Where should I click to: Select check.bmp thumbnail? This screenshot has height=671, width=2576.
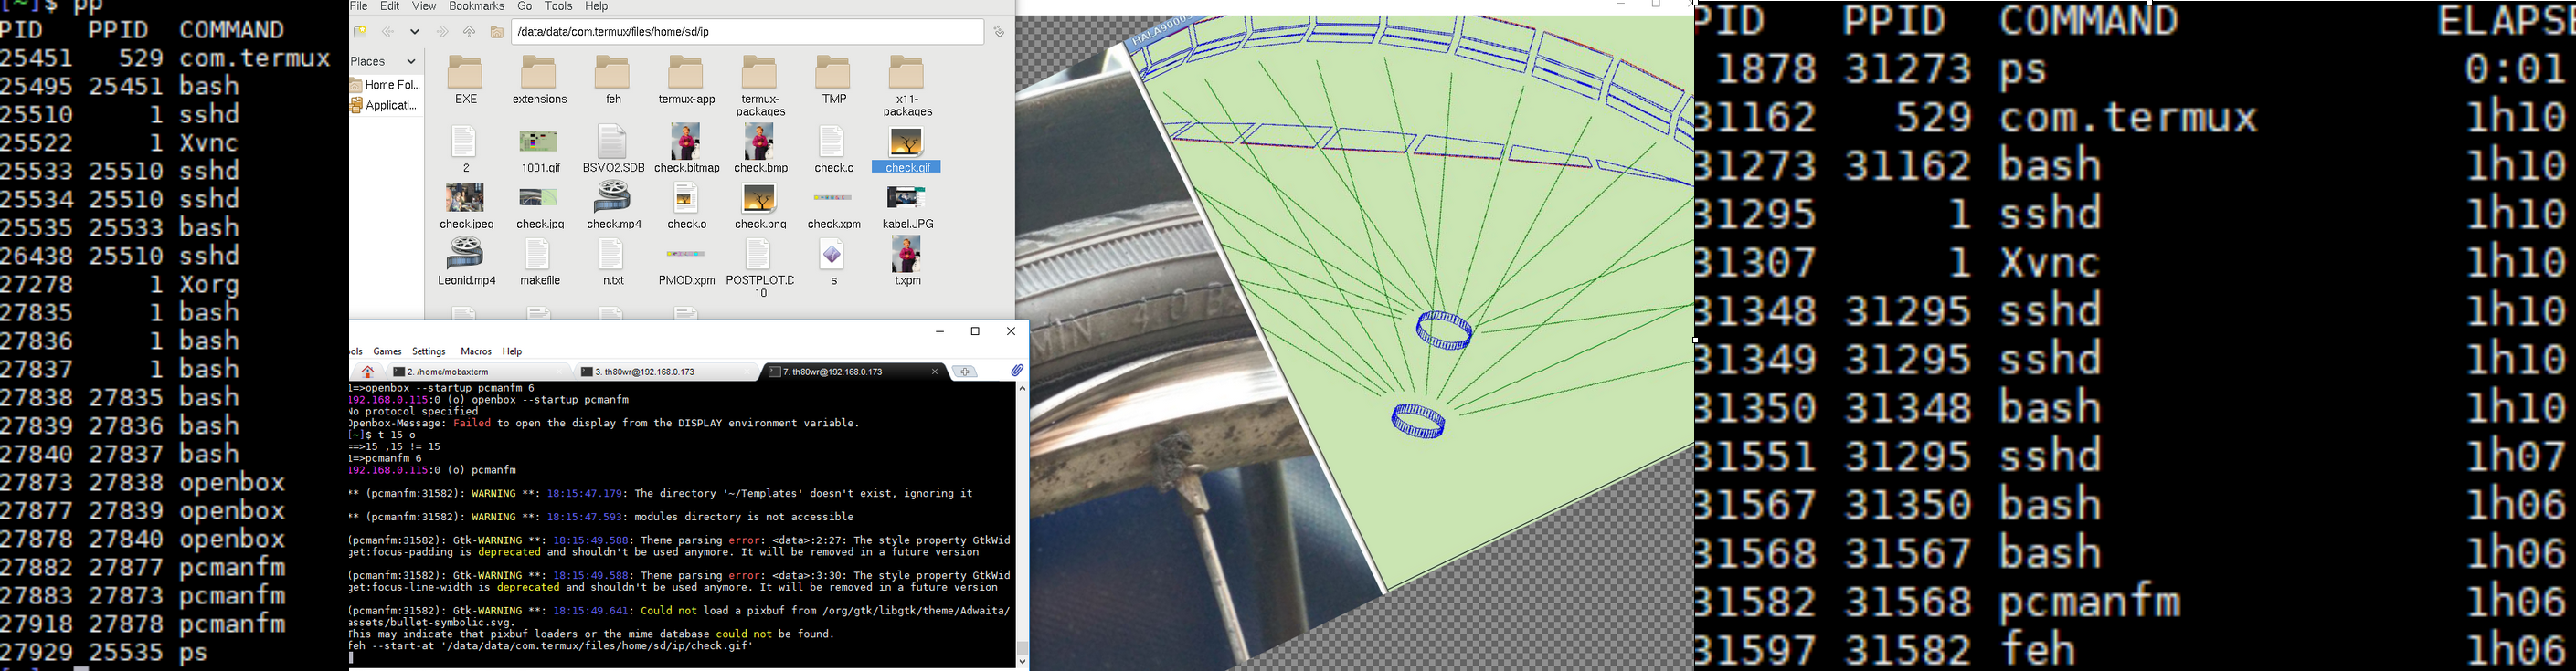760,142
